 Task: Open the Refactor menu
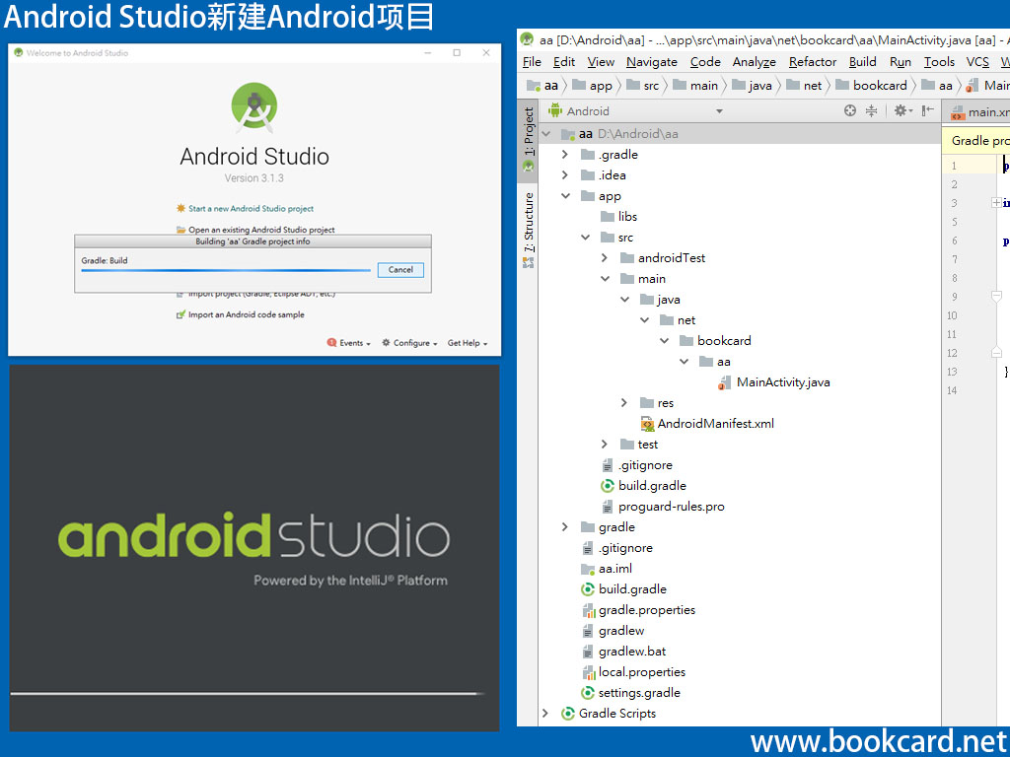(x=811, y=61)
